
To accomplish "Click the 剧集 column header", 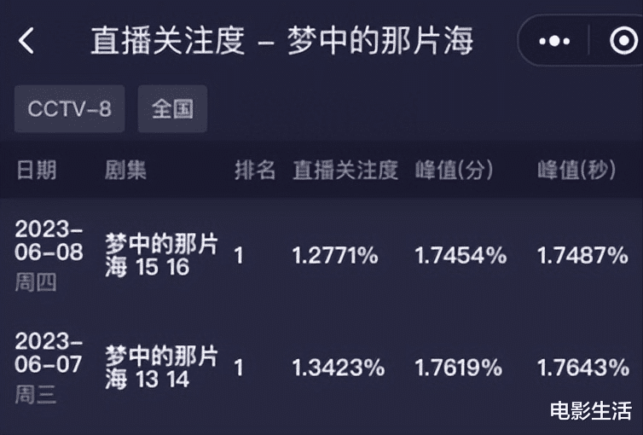I will tap(126, 170).
